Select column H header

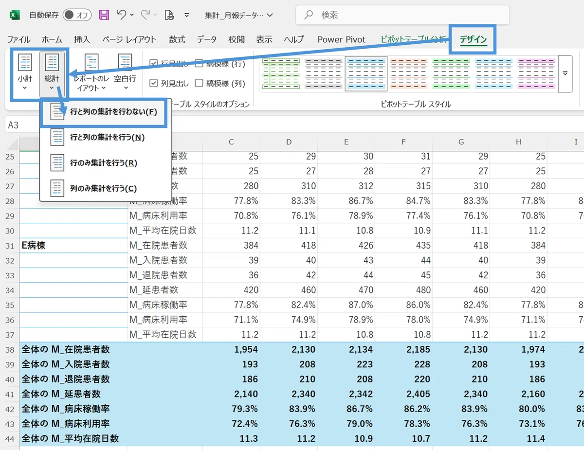(x=518, y=142)
